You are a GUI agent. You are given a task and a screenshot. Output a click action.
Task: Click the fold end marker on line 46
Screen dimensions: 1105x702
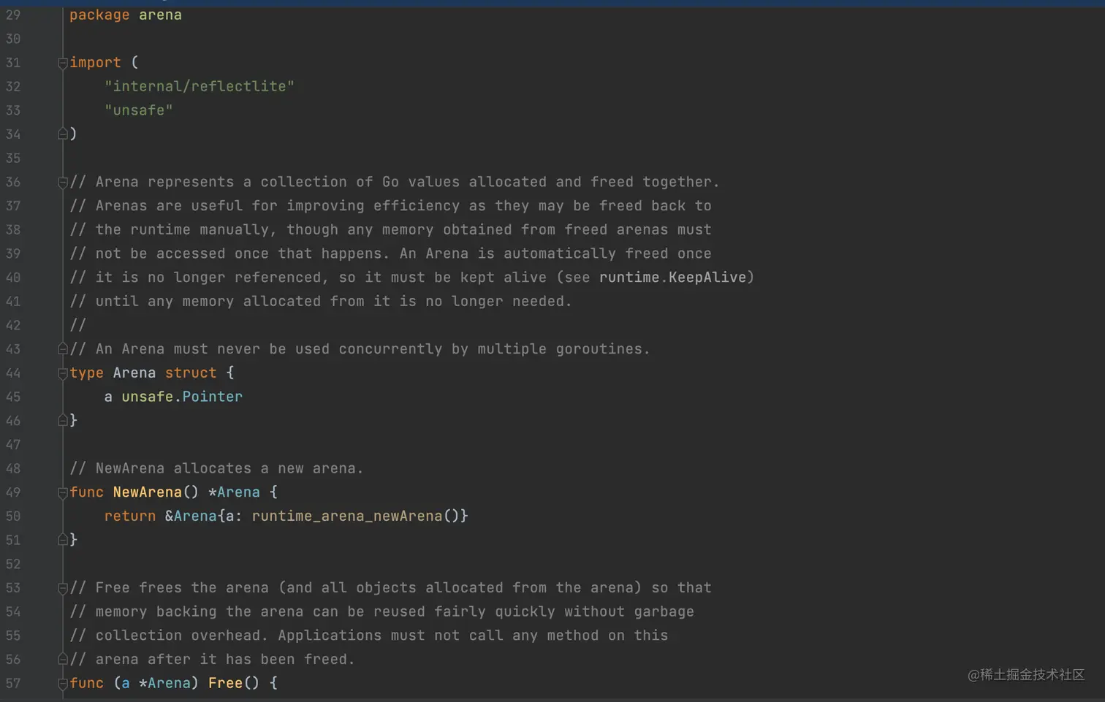tap(63, 420)
